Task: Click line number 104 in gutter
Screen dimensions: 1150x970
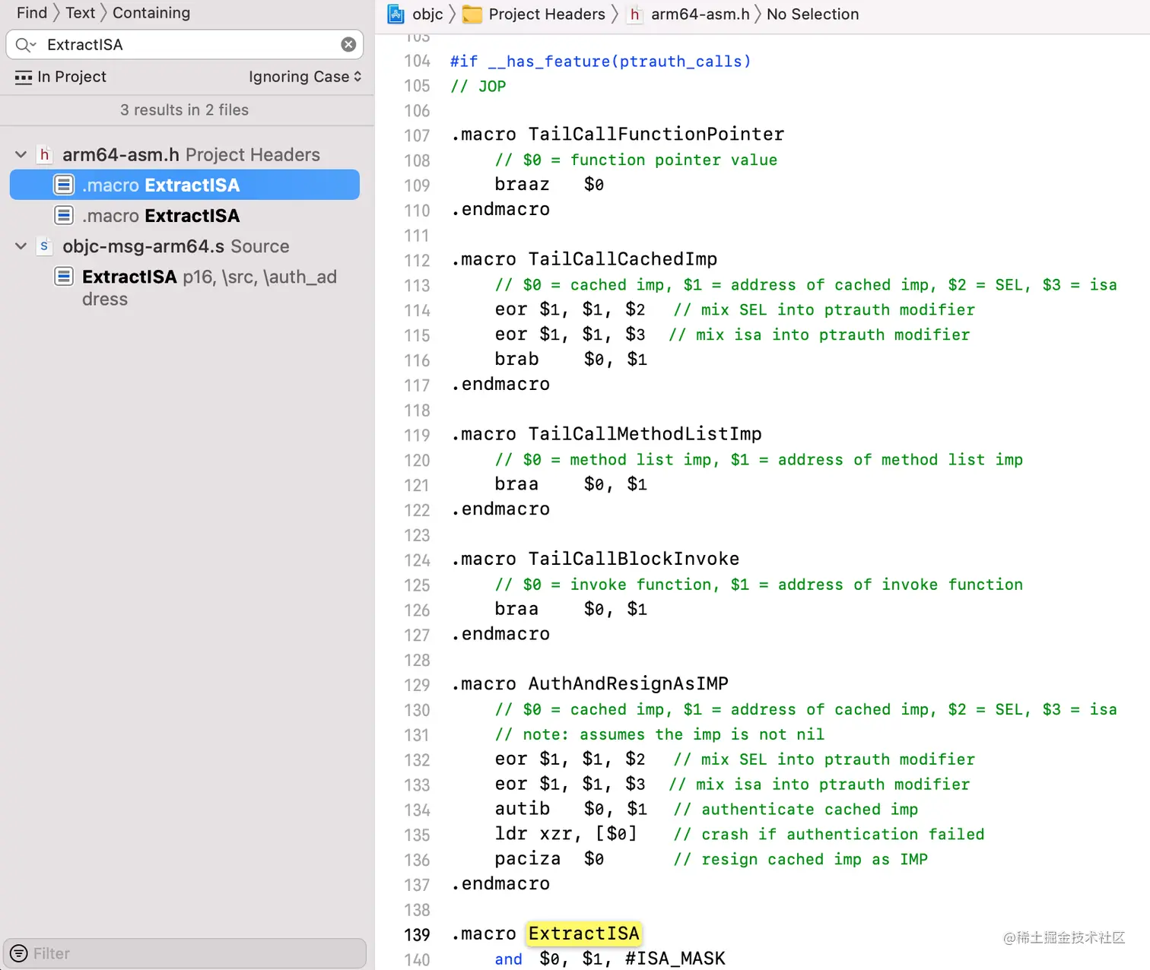Action: point(417,62)
